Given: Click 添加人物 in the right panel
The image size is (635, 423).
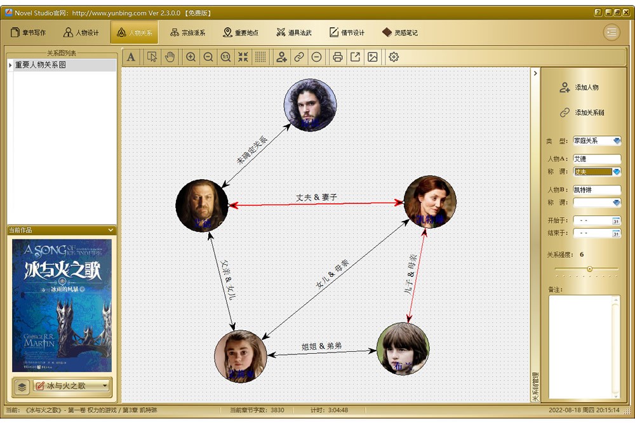Looking at the screenshot, I should (579, 87).
